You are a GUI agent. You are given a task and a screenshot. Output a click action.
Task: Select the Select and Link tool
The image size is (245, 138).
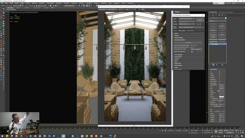tap(7, 6)
